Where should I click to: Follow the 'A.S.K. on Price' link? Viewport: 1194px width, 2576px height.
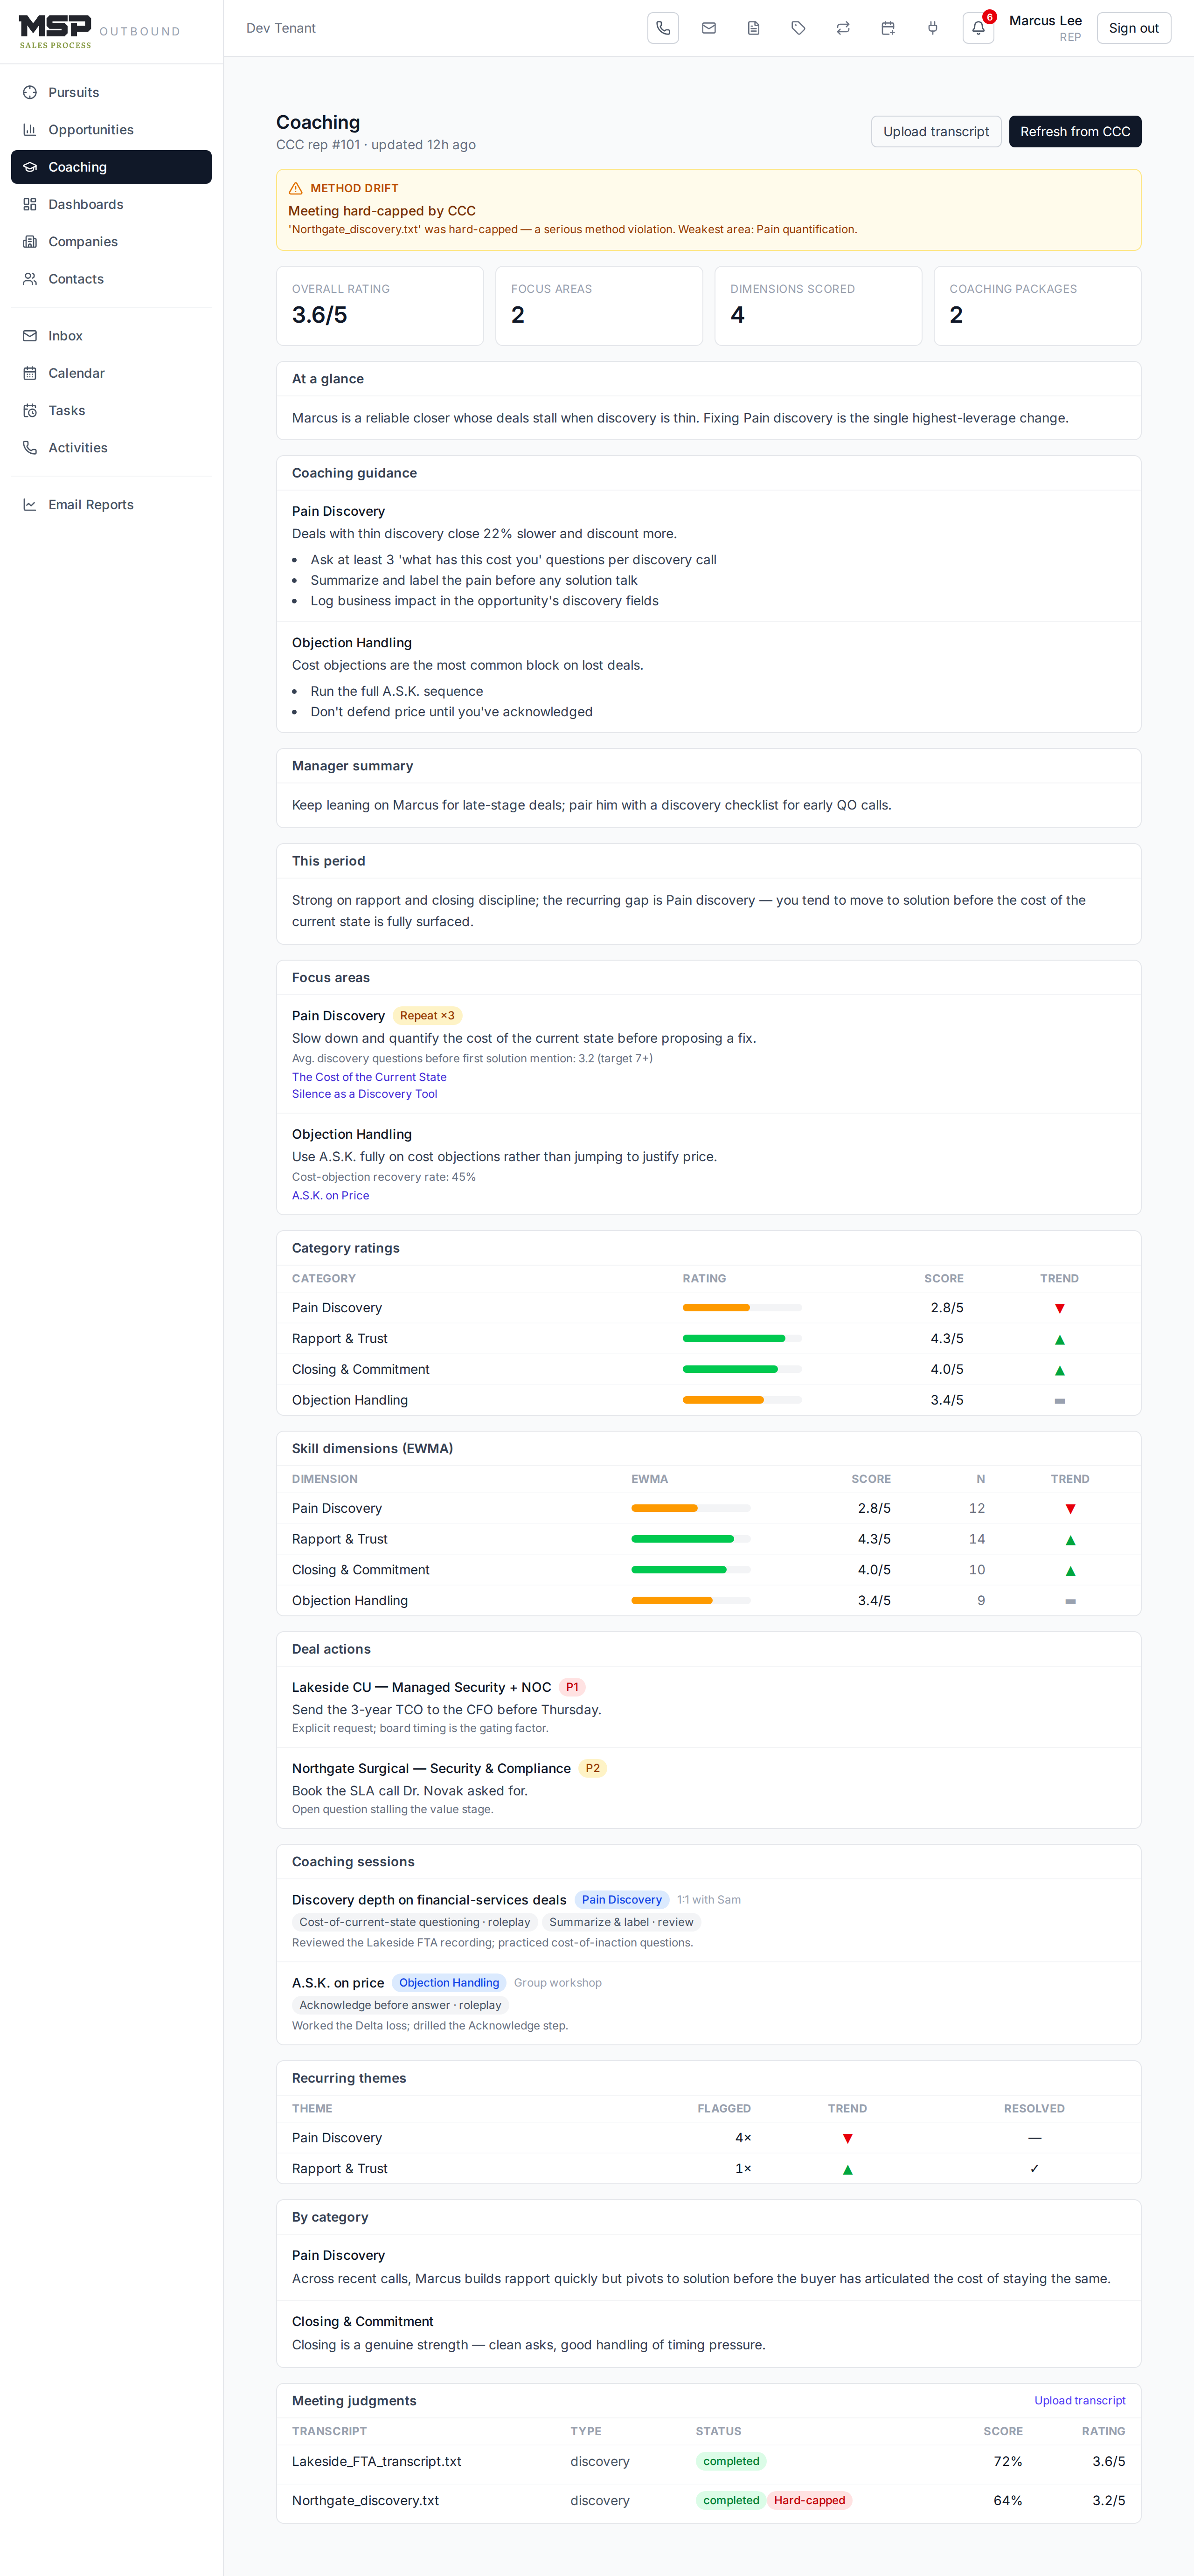(330, 1195)
